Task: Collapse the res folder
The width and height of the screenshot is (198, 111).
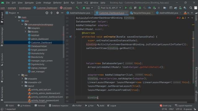Action: click(x=19, y=75)
